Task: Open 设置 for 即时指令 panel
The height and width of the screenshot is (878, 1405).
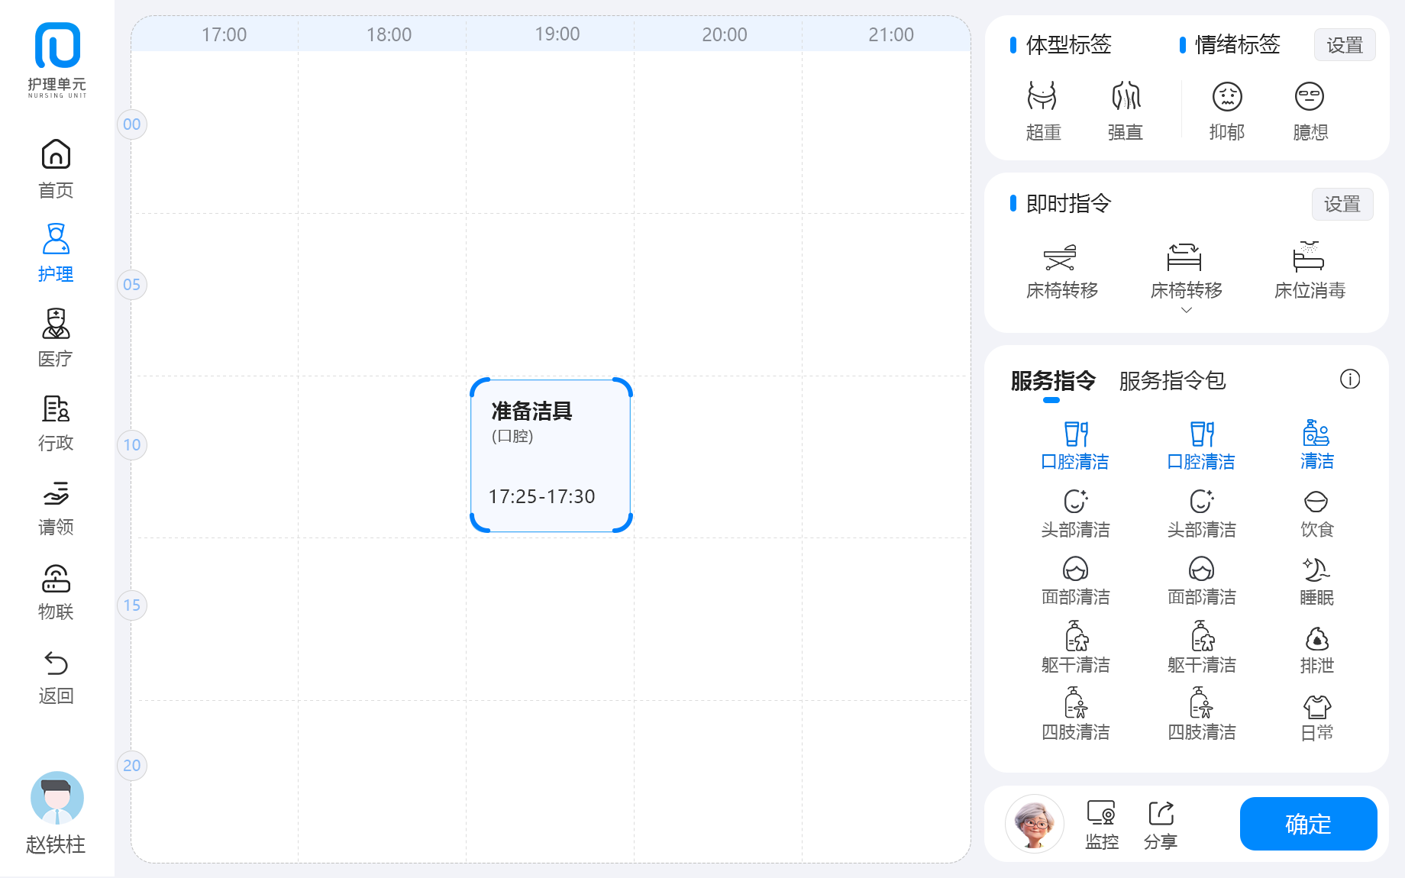Action: [1342, 205]
